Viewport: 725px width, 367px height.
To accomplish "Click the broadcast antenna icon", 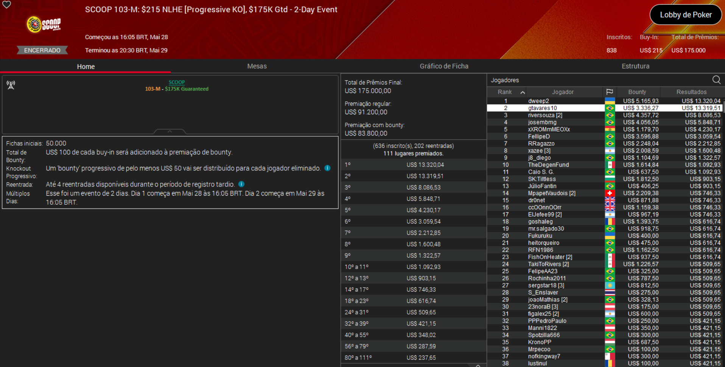I will [11, 85].
